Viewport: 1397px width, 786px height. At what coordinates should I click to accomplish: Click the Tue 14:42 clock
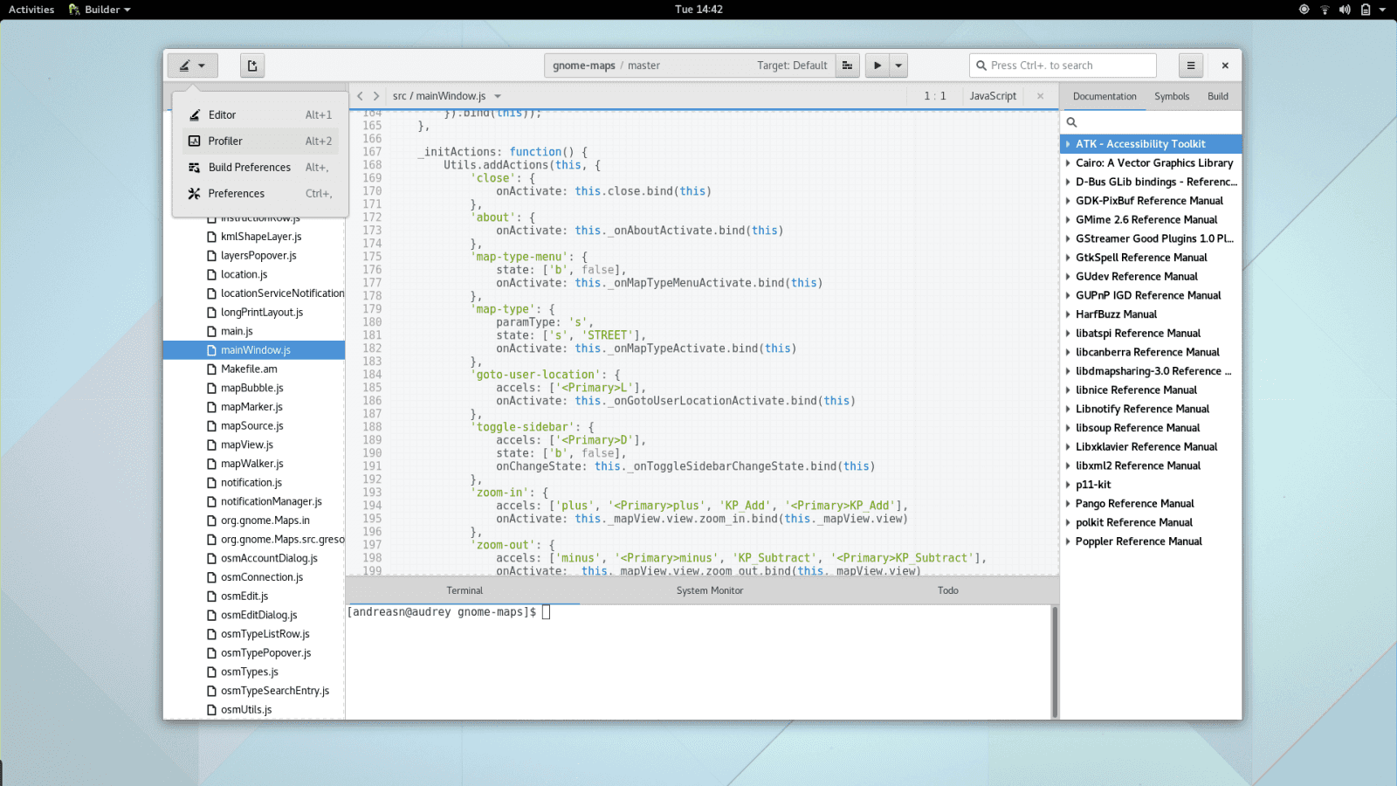[x=698, y=10]
